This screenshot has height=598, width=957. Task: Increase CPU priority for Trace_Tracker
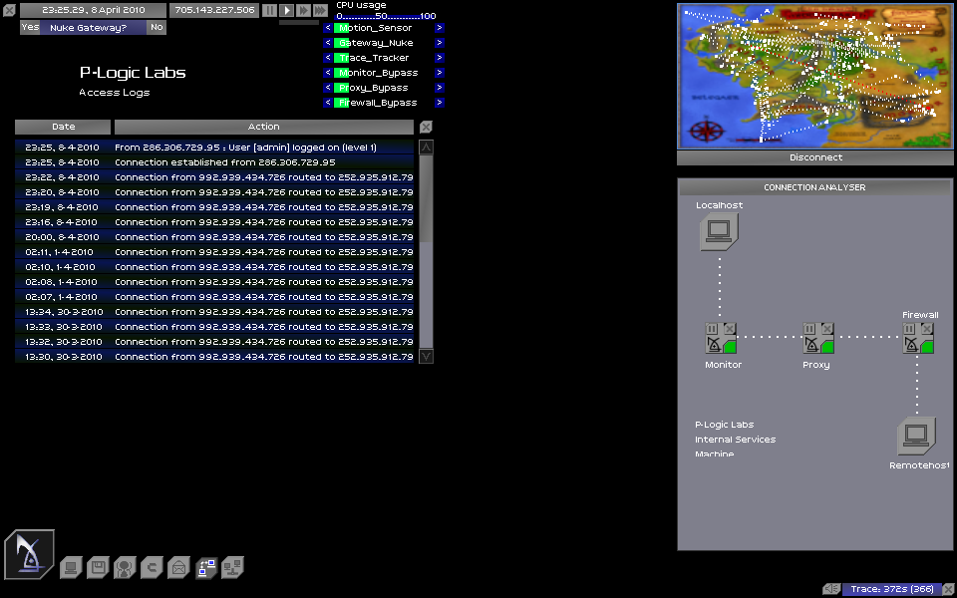pos(440,58)
